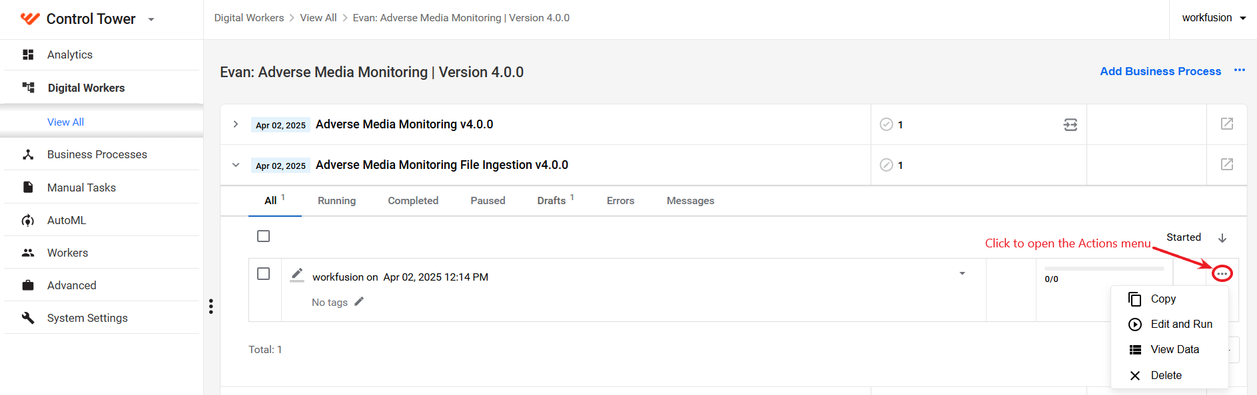Viewport: 1257px width, 395px height.
Task: Switch to the Drafts tab
Action: (556, 201)
